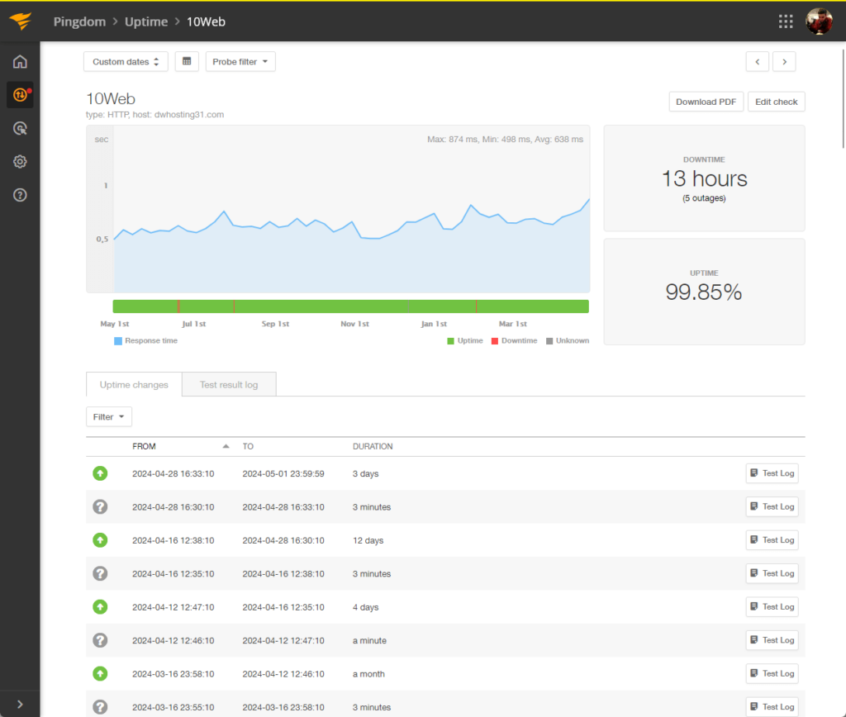846x717 pixels.
Task: Click the 13 hours downtime value
Action: pyautogui.click(x=704, y=178)
